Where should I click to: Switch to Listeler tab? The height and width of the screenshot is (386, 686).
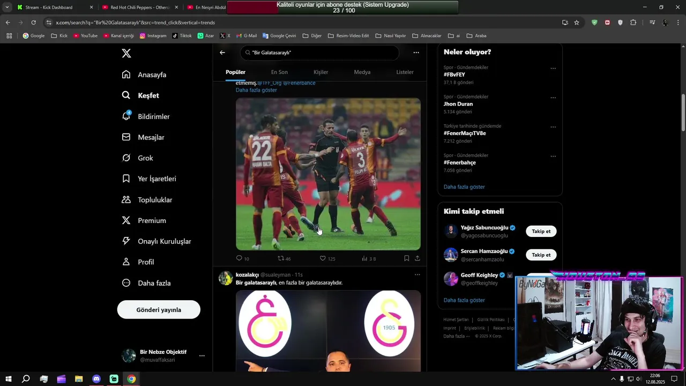point(405,72)
